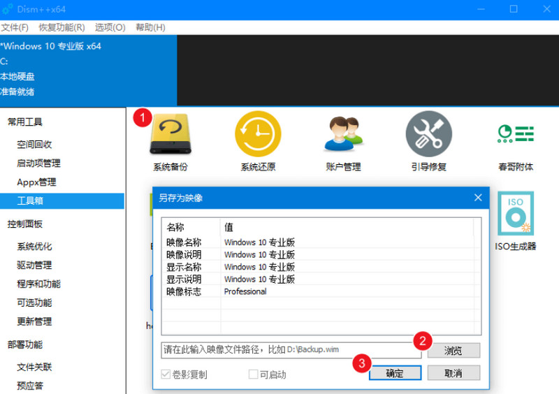Start the 引导修复 boot repair tool
Screen dimensions: 559x394
[429, 142]
